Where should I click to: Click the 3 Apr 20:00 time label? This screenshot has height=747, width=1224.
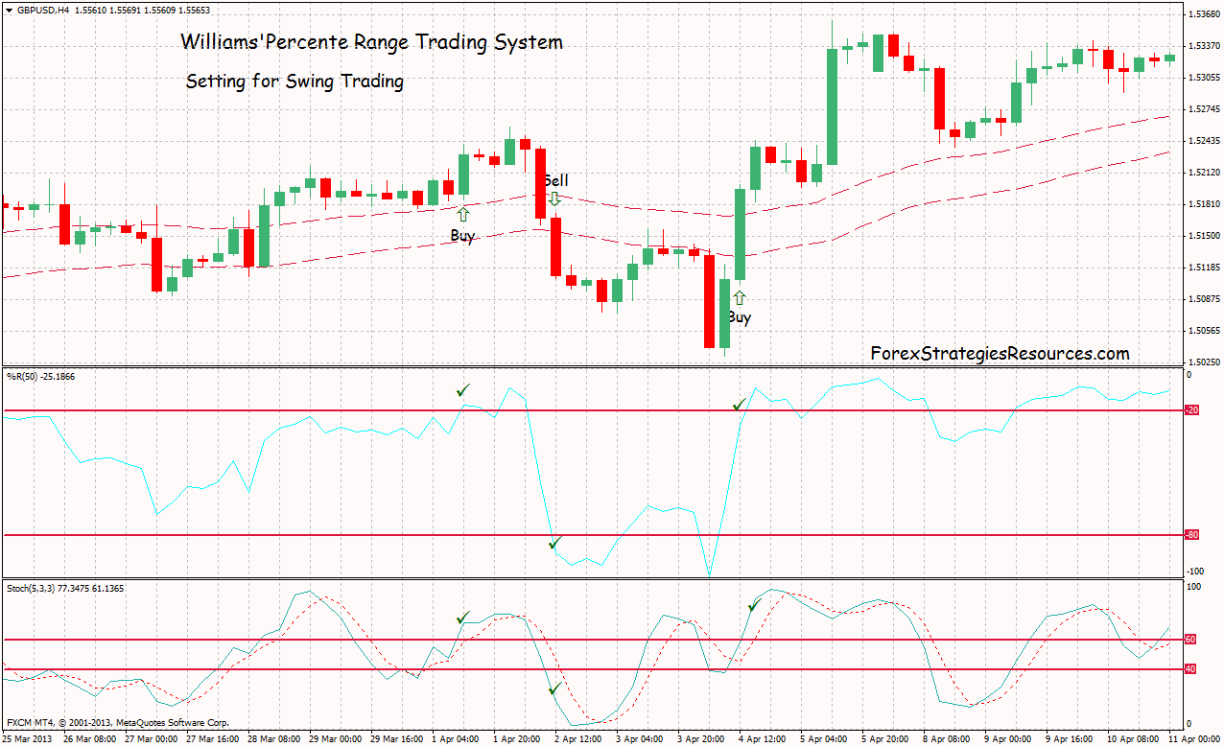click(x=702, y=739)
